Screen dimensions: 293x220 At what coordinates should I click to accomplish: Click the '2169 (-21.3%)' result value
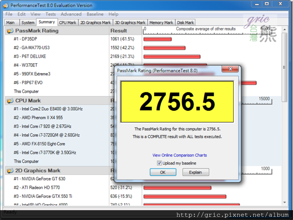pos(122,56)
